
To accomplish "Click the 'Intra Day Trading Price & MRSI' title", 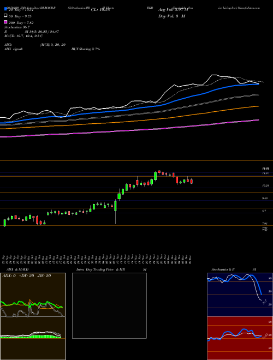I will click(x=111, y=269).
